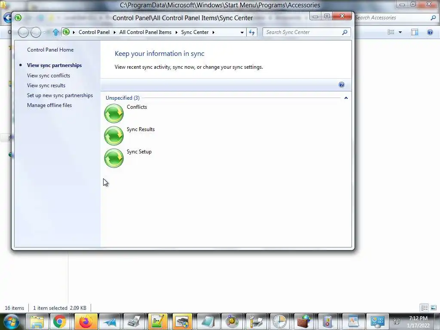Expand the arrow after Control Panel breadcrumb
The height and width of the screenshot is (330, 440).
pos(114,32)
